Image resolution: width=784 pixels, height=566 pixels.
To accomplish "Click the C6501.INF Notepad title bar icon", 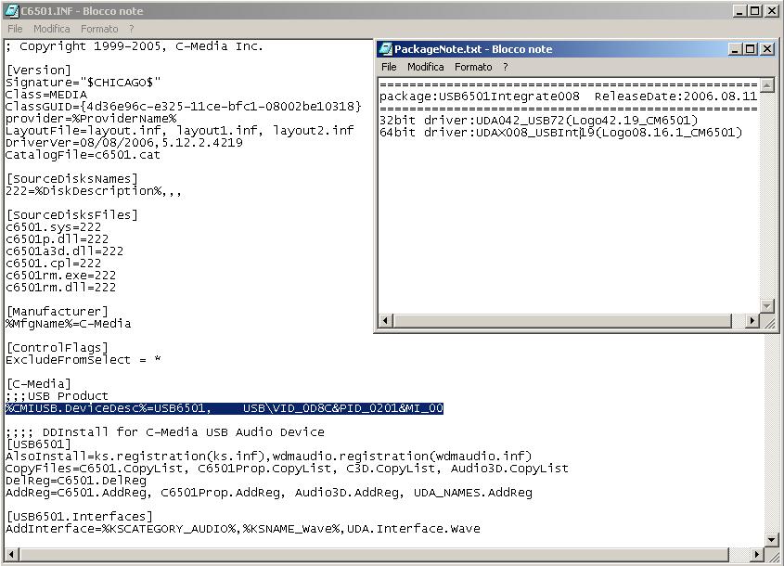I will [x=11, y=10].
